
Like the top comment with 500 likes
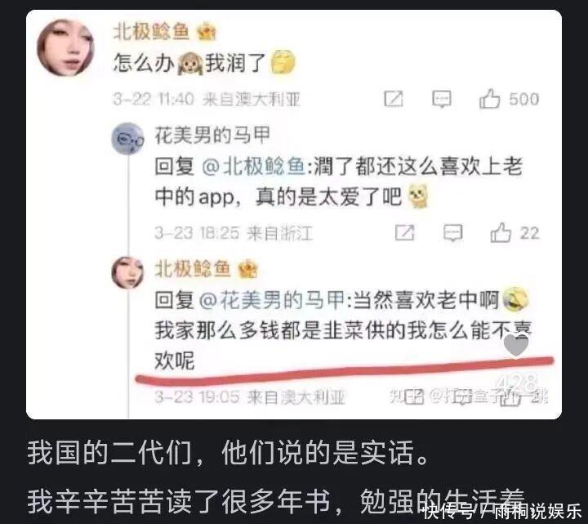(x=489, y=99)
